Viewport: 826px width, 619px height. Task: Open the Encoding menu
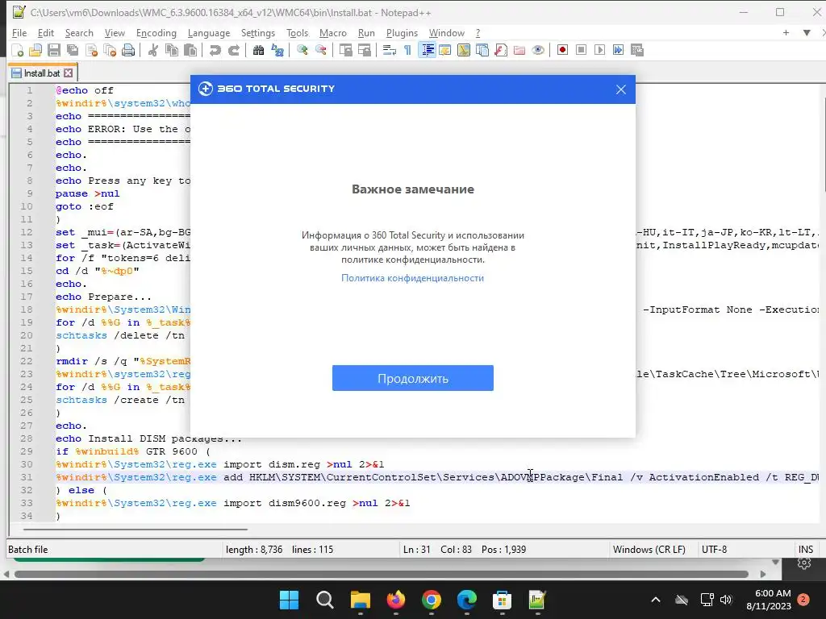click(x=156, y=32)
